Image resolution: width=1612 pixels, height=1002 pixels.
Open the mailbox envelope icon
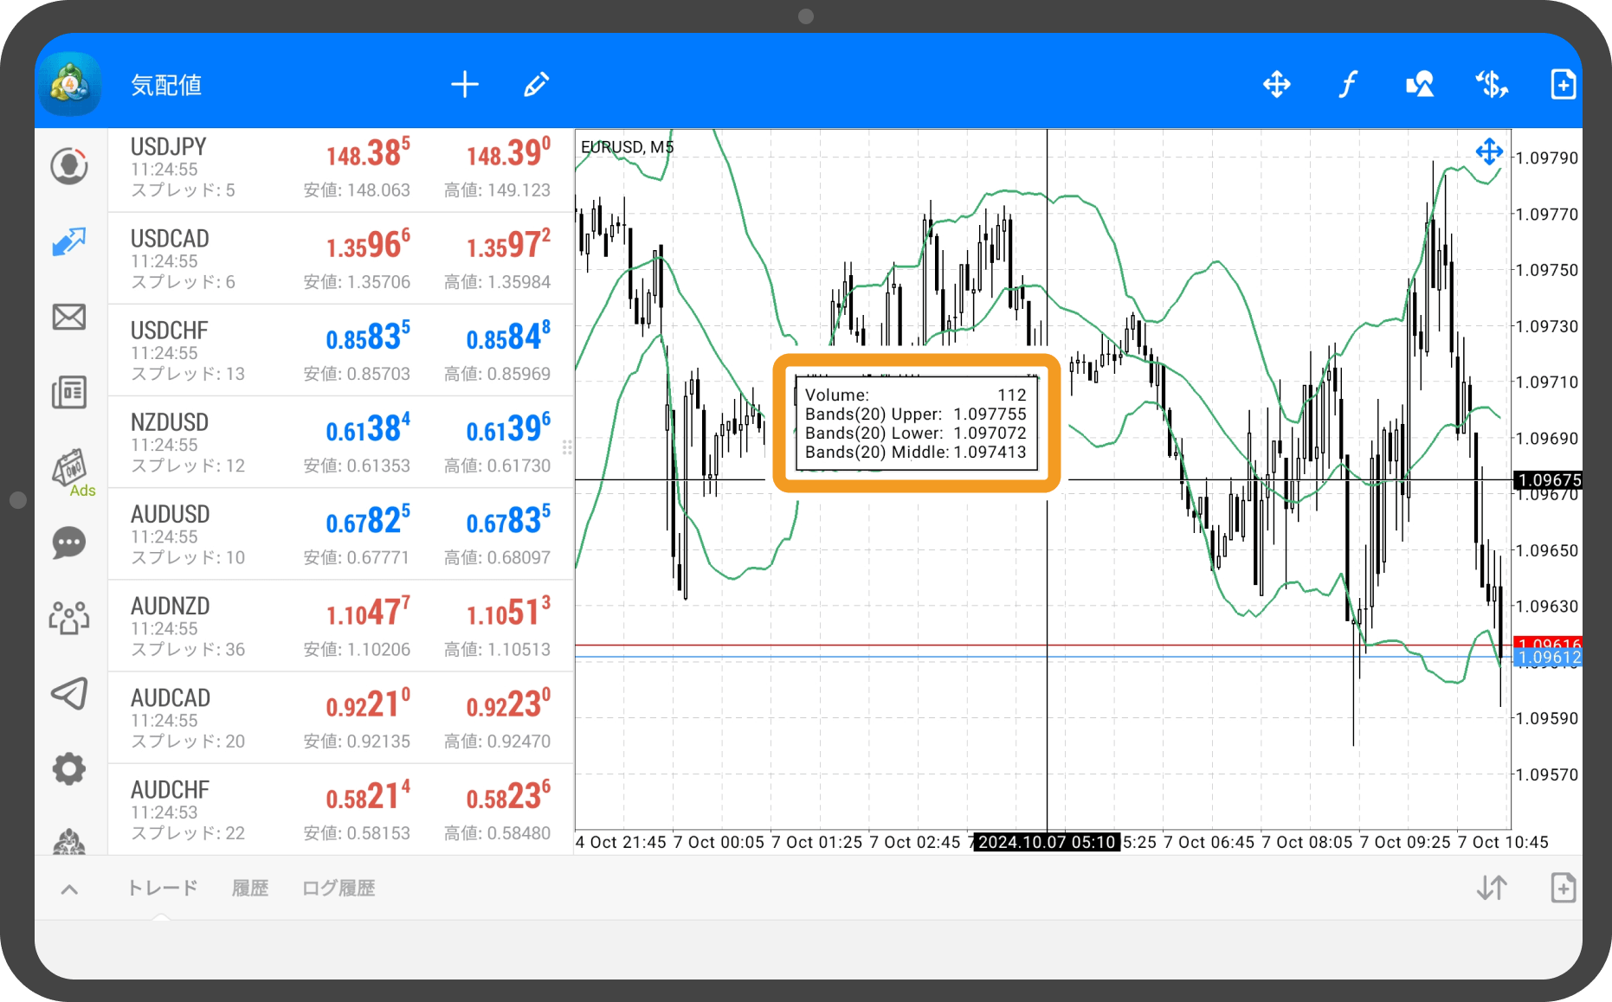(69, 317)
